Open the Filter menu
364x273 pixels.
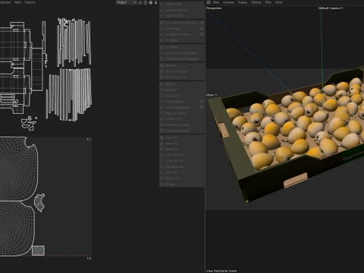click(268, 2)
